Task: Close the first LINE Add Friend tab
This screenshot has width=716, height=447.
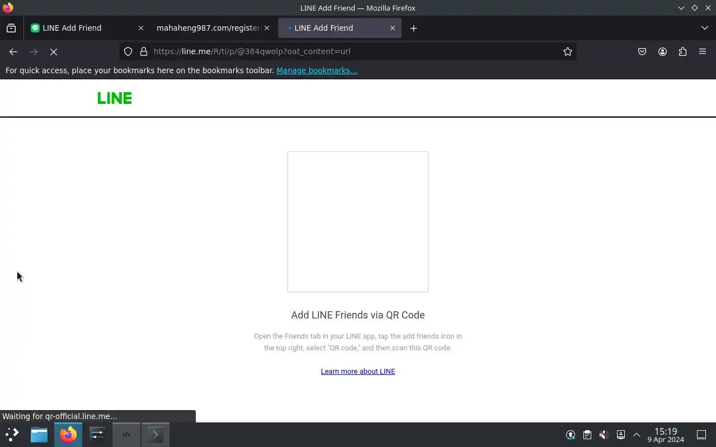Action: coord(141,28)
